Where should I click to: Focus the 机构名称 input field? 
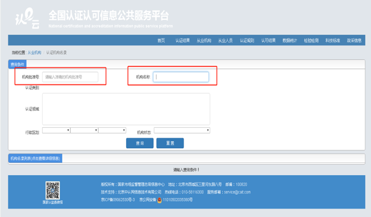coord(181,77)
